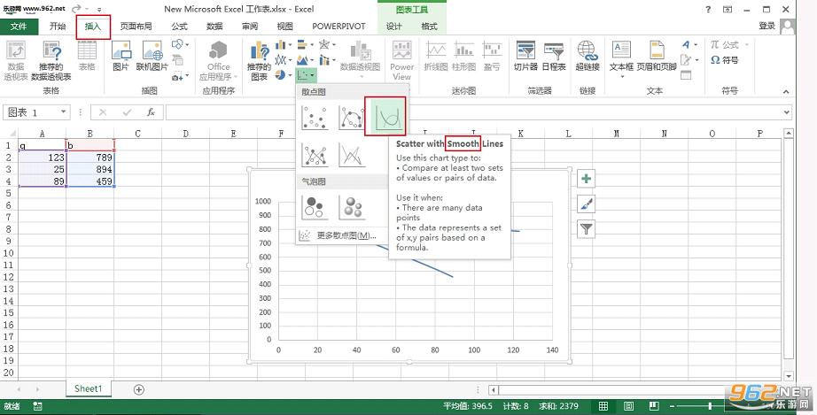Click the zoom slider handle

tap(710, 406)
